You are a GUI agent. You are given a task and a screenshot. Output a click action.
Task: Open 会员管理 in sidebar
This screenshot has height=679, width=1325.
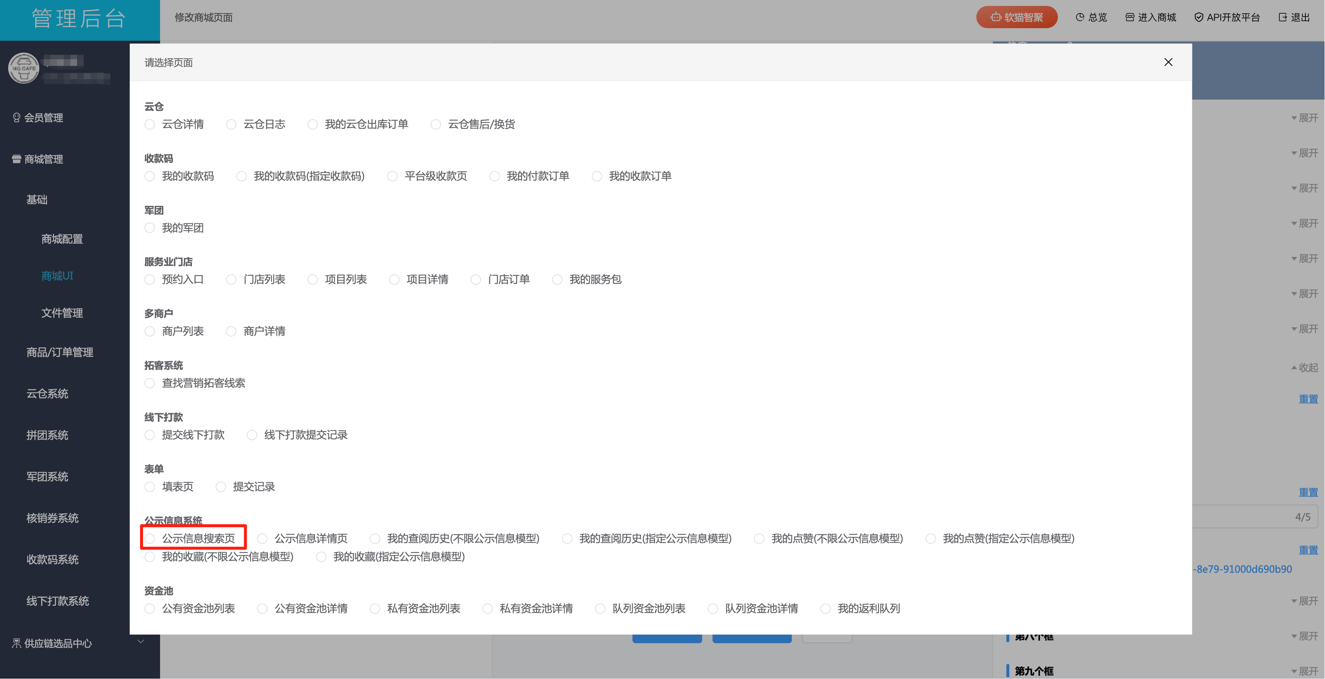43,118
